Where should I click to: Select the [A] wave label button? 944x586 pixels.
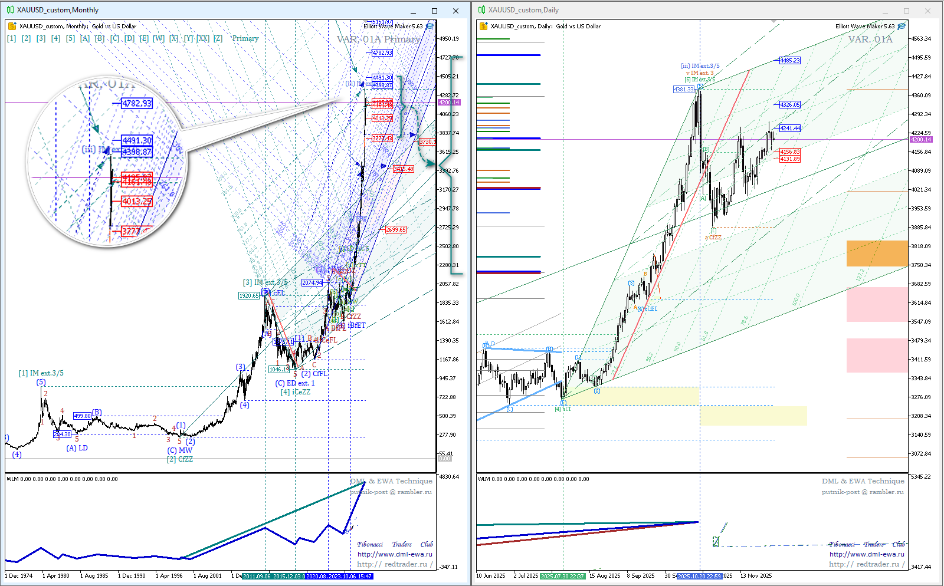click(85, 38)
